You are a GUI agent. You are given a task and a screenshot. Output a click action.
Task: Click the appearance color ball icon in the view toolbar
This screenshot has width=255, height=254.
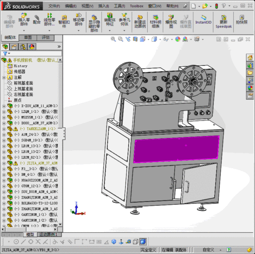point(178,39)
